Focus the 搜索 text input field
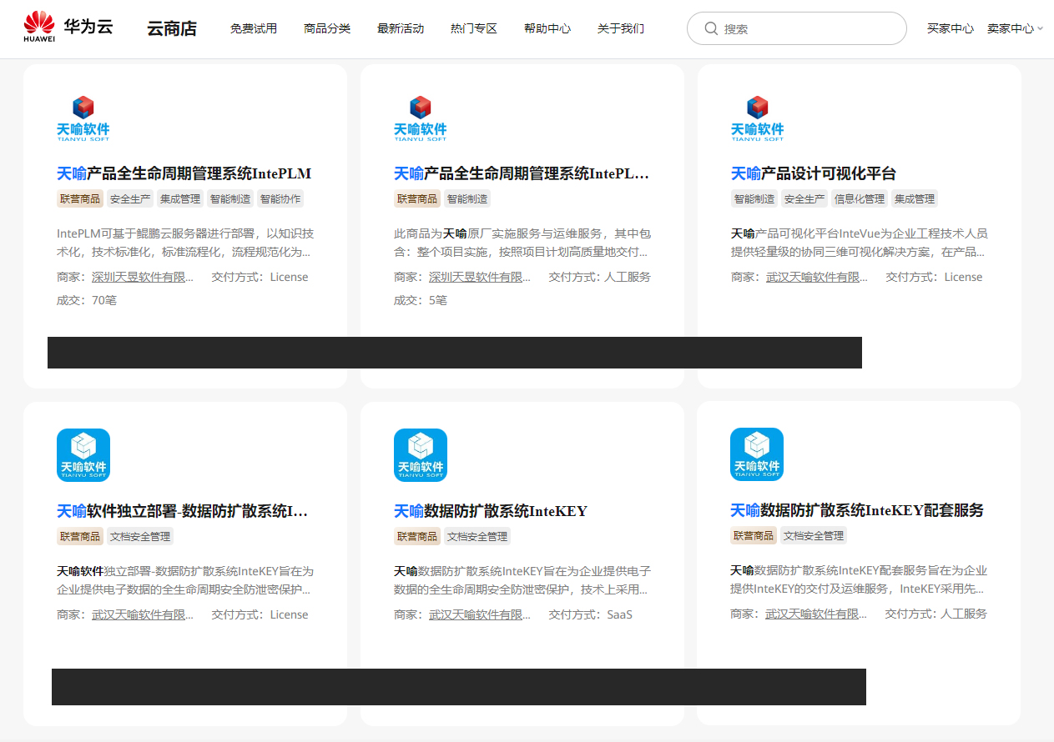This screenshot has width=1054, height=742. coord(797,28)
